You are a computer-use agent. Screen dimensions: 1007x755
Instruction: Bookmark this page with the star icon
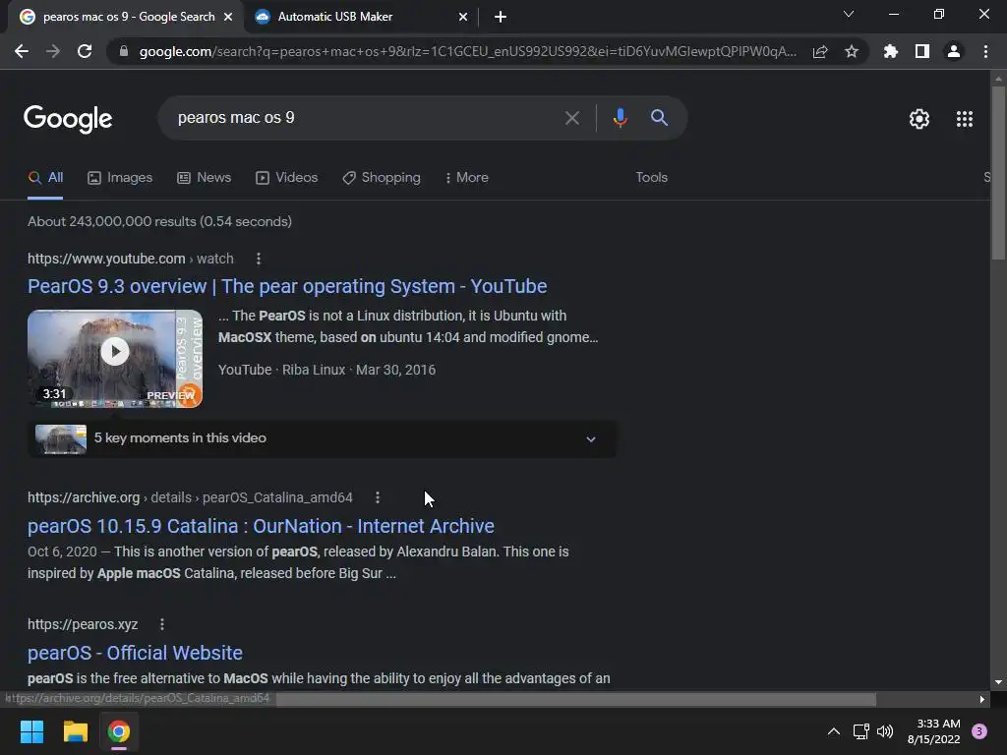coord(852,51)
